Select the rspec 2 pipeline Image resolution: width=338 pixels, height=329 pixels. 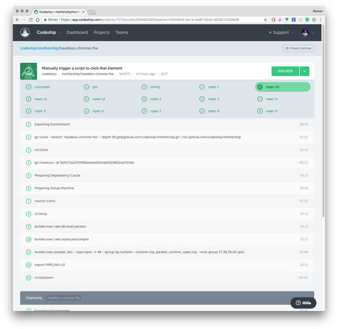click(152, 99)
